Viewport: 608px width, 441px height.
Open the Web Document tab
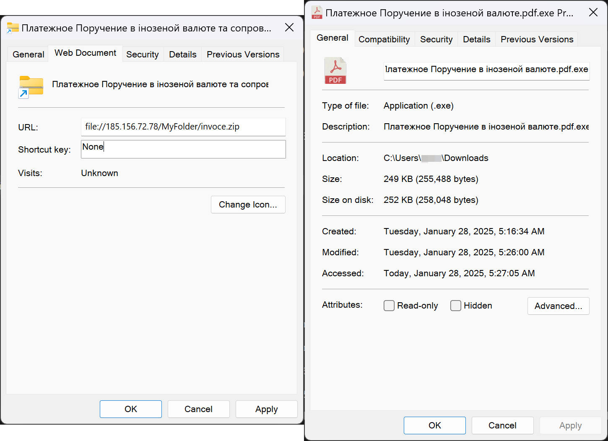point(86,53)
